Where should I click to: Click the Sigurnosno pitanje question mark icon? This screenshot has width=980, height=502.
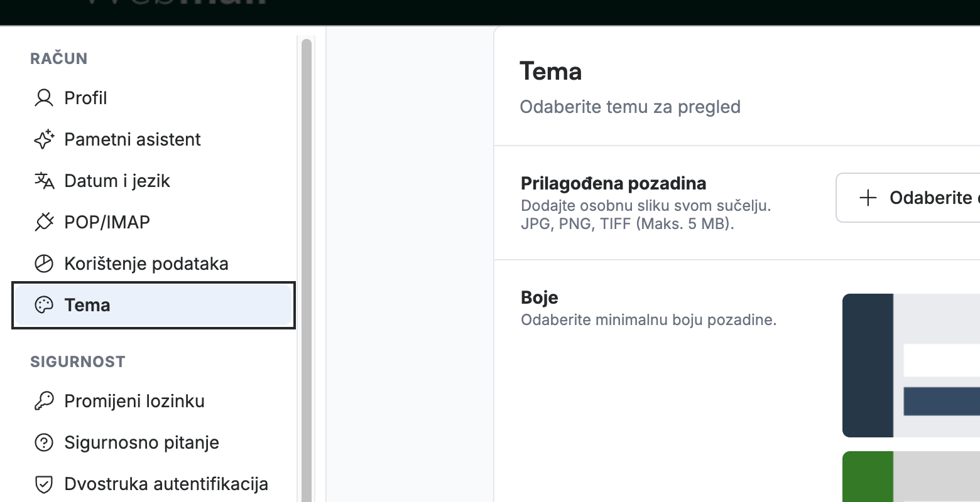44,442
